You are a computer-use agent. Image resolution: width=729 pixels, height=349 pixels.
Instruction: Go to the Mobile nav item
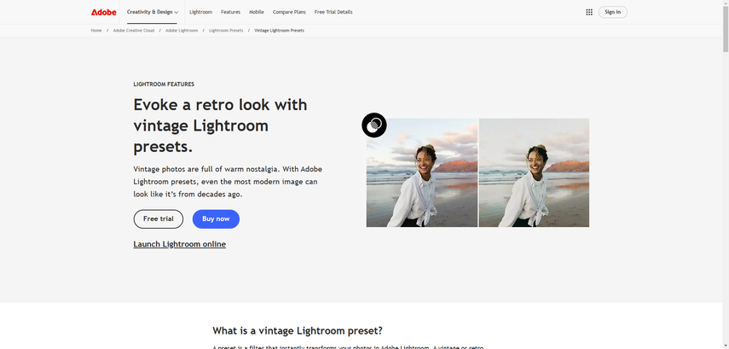(x=257, y=12)
